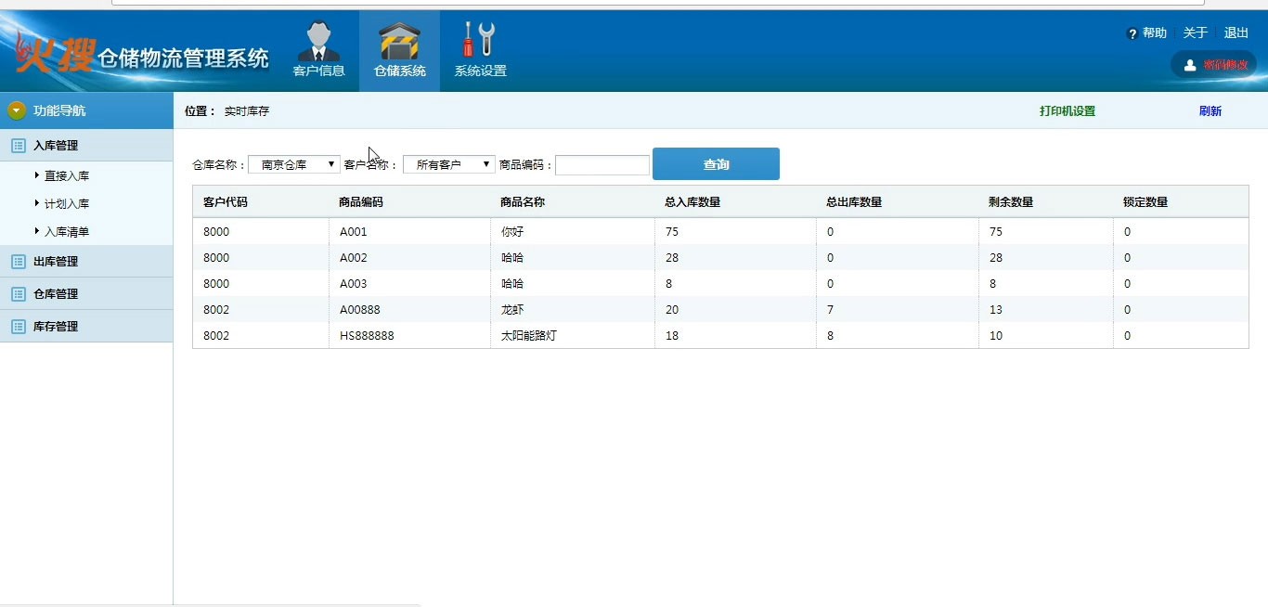Click the 库存管理 list icon

tap(19, 327)
